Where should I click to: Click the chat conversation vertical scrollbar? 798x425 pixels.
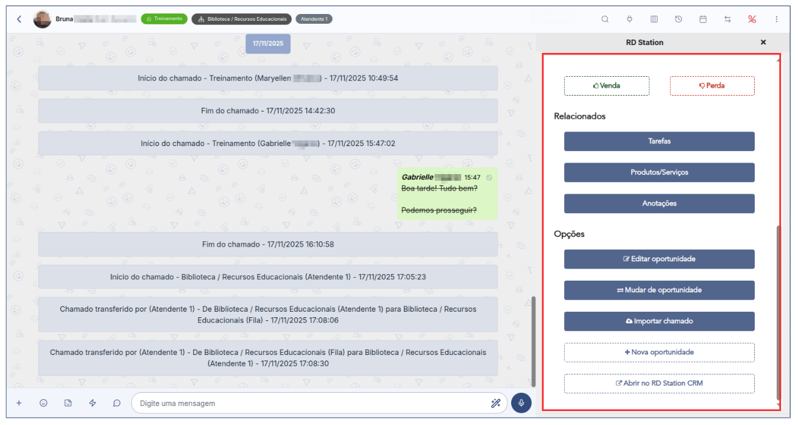[534, 341]
